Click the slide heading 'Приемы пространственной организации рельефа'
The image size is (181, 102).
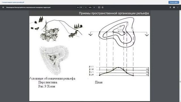coord(114,13)
